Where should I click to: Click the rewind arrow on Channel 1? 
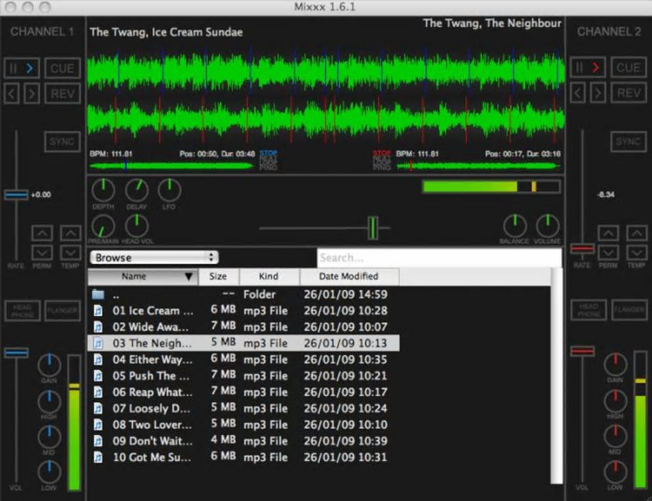[x=12, y=94]
